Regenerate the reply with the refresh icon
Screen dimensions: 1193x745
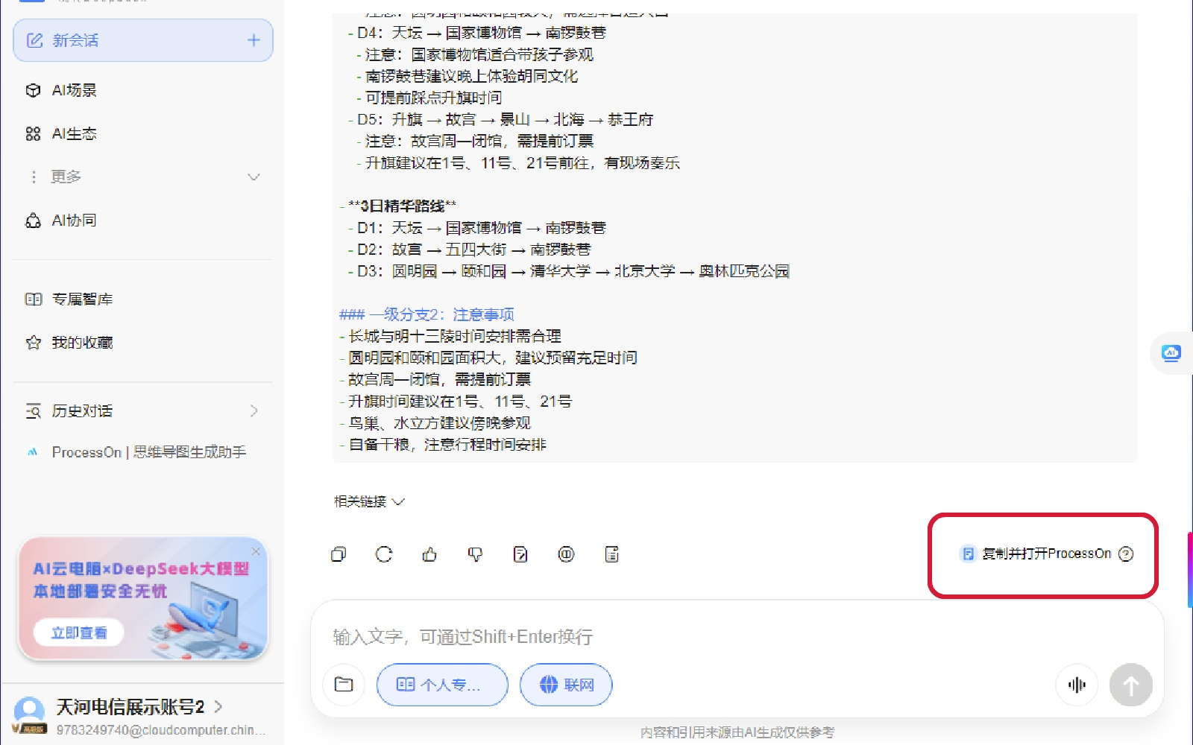point(384,554)
